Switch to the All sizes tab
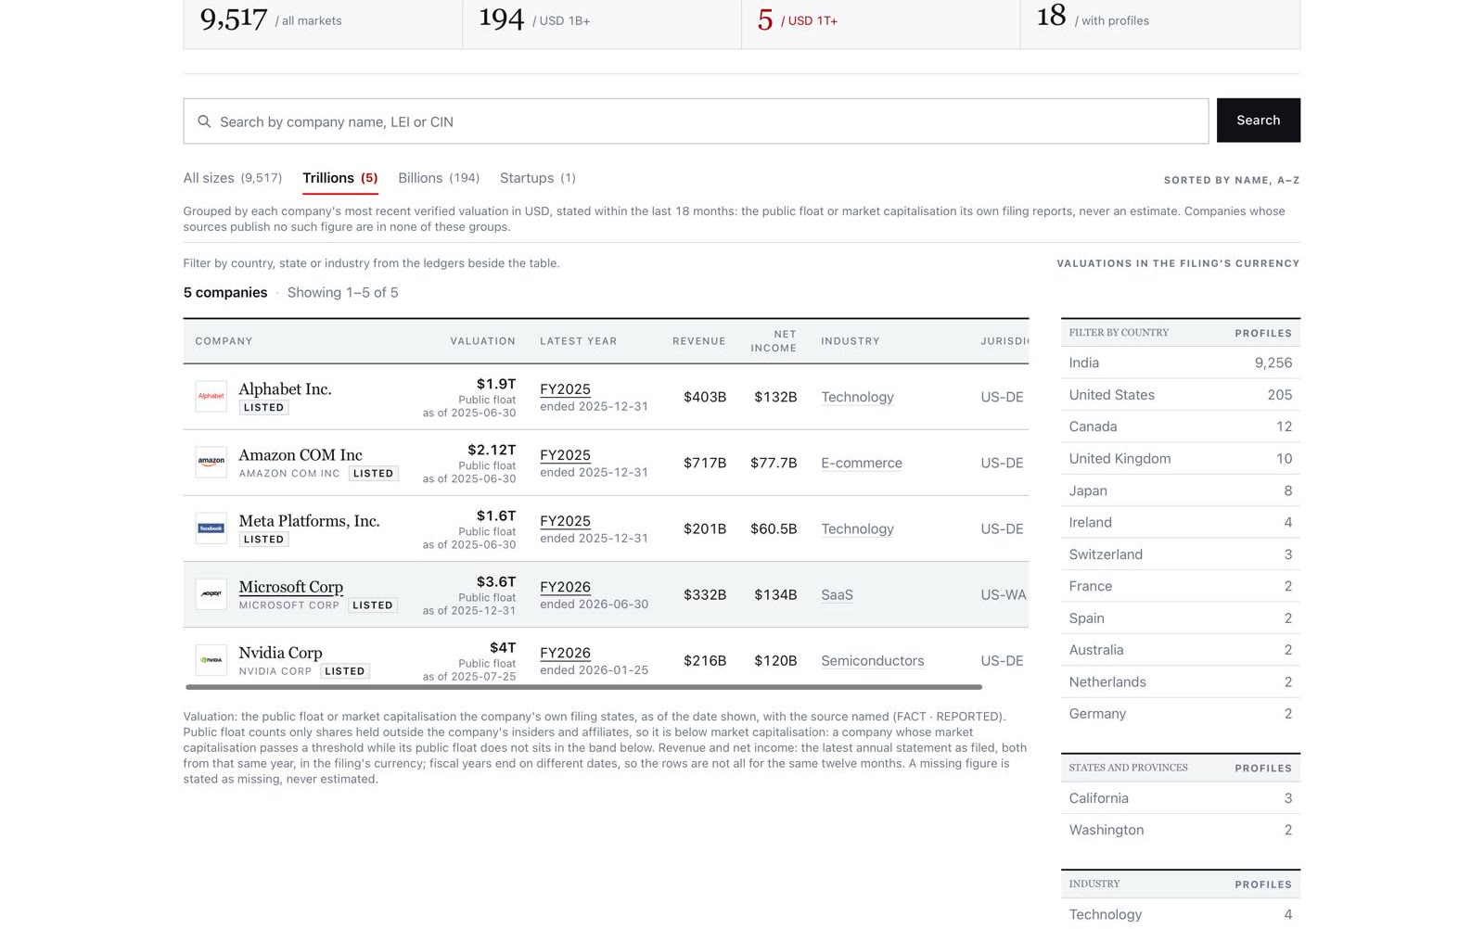 pos(232,178)
